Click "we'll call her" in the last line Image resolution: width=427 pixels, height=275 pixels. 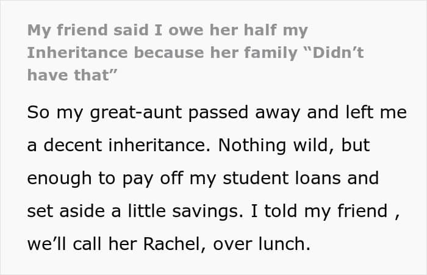point(82,244)
